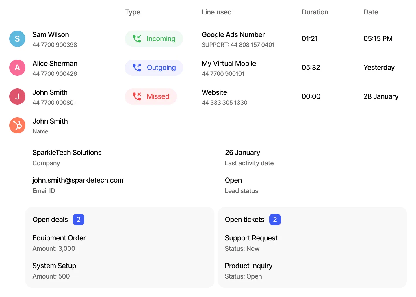
Task: Open Alice Sherman's contact name
Action: (x=55, y=64)
